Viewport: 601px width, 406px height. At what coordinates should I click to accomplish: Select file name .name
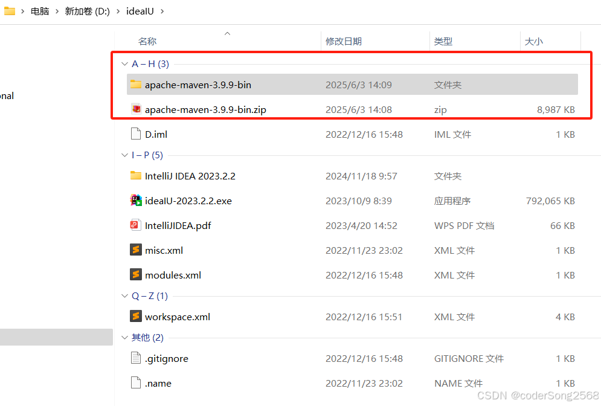[x=158, y=384]
